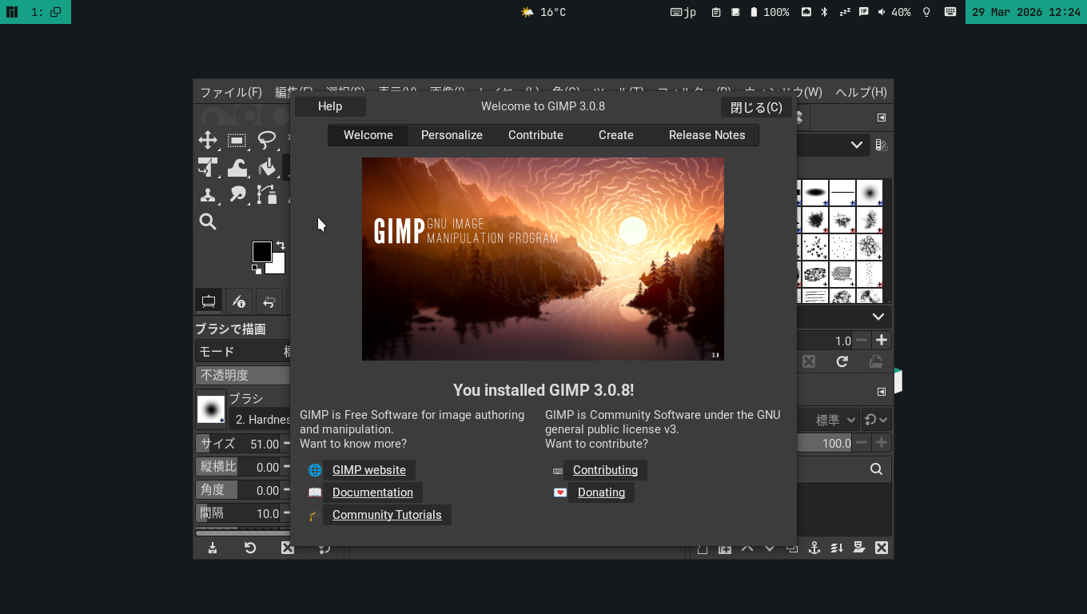Screen dimensions: 1087x614
Task: Select the Rectangle Select tool
Action: 237,141
